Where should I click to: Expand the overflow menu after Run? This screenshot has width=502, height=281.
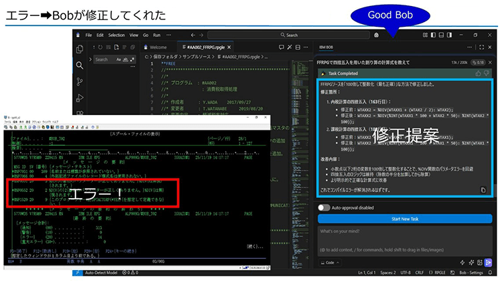pos(169,35)
